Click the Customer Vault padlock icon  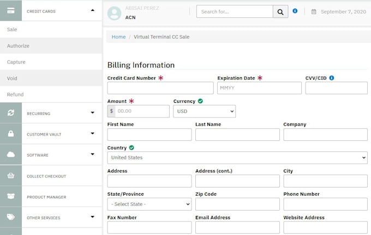coord(10,134)
